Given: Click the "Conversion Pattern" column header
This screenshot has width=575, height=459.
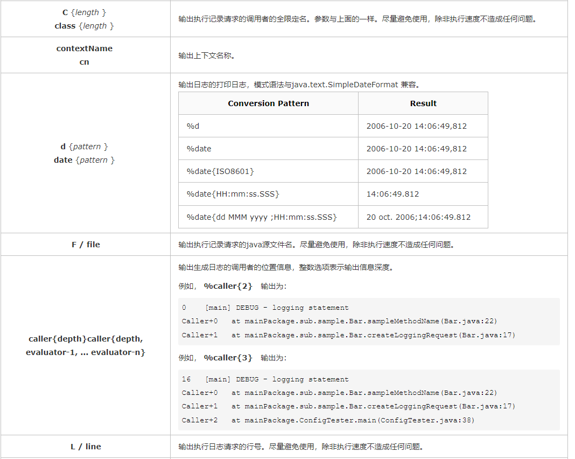Looking at the screenshot, I should (x=269, y=103).
